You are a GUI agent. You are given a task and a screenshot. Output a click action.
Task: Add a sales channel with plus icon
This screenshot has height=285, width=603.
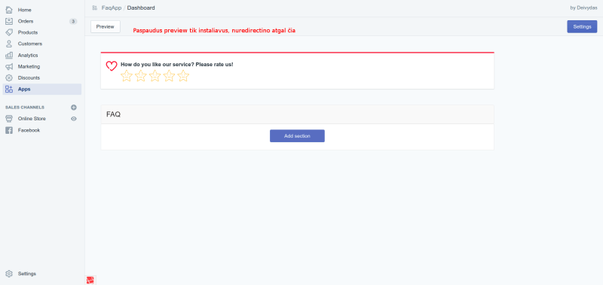coord(74,108)
